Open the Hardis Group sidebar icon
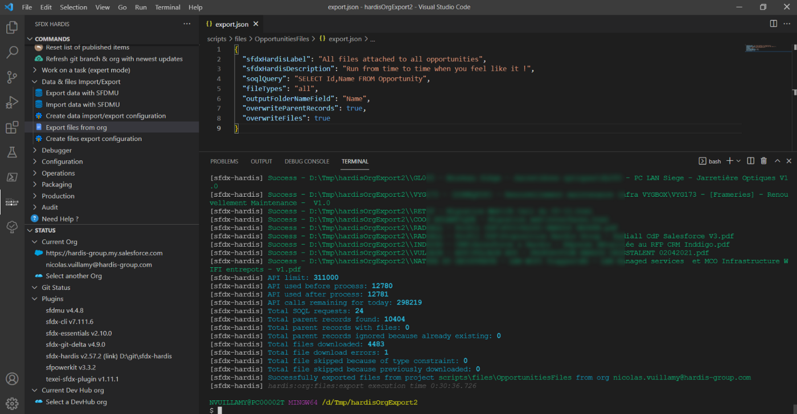 [12, 202]
